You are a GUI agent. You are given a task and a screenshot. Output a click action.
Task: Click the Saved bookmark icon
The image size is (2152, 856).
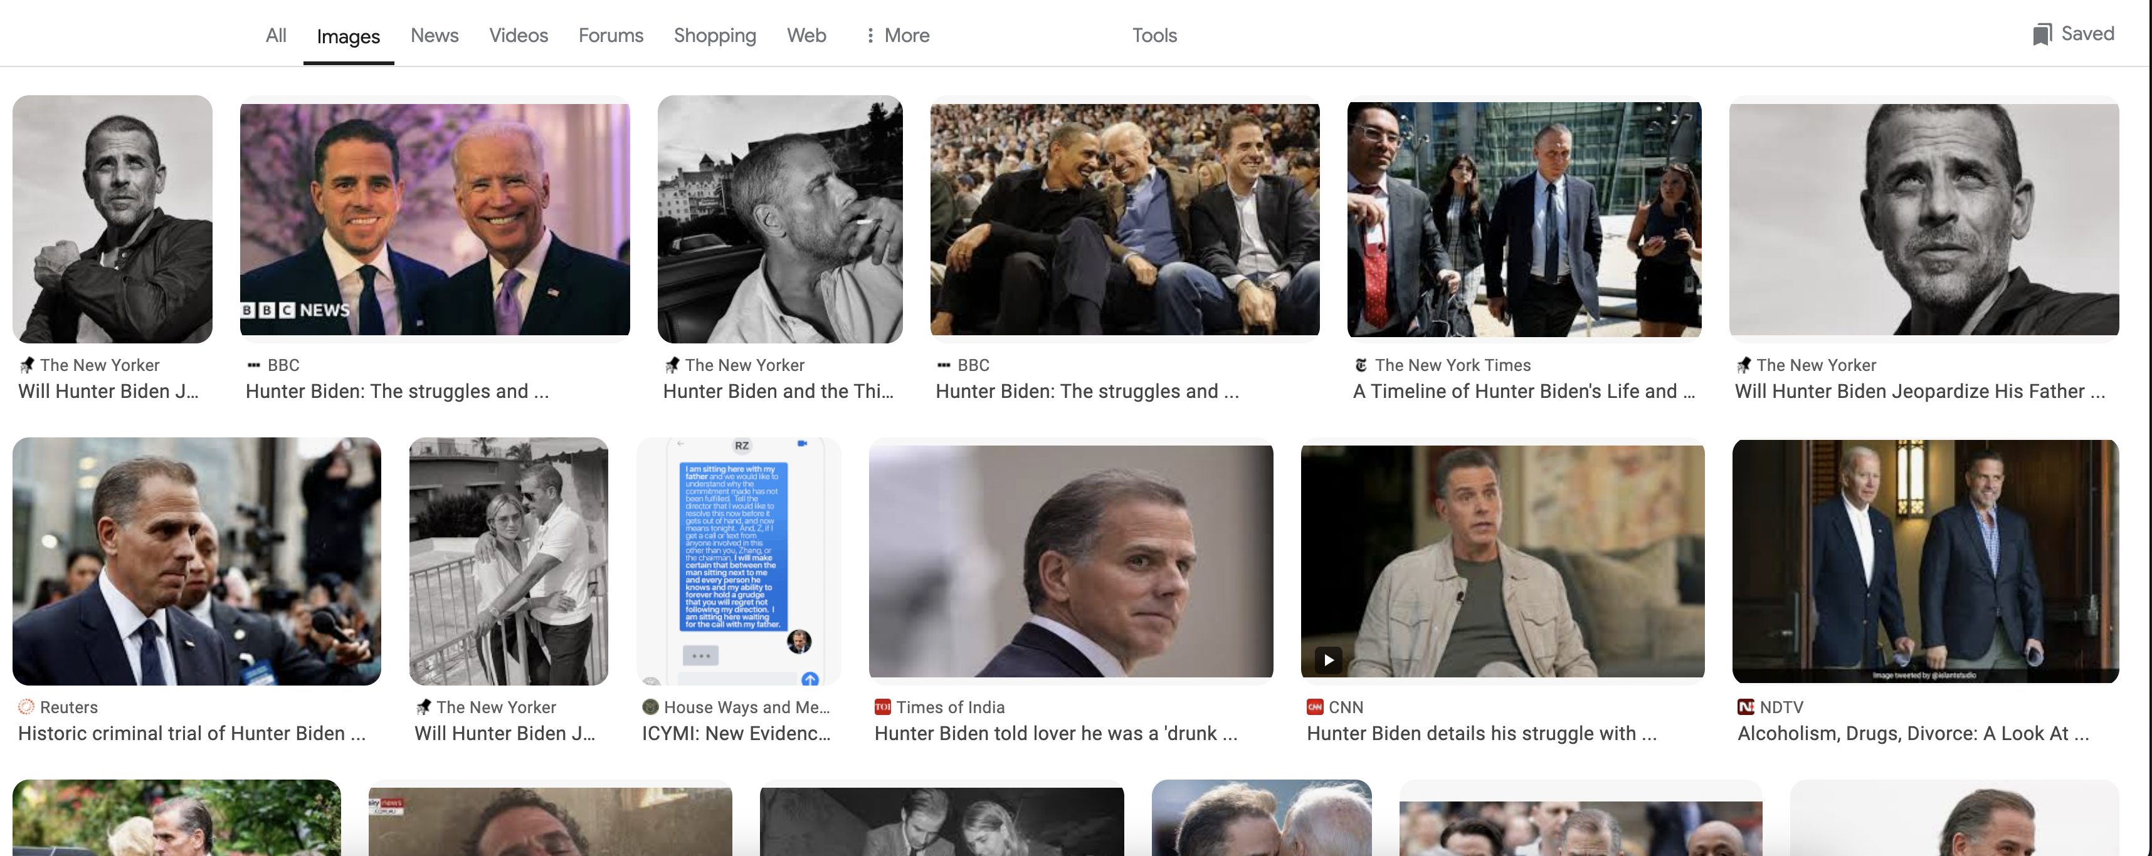(2042, 34)
